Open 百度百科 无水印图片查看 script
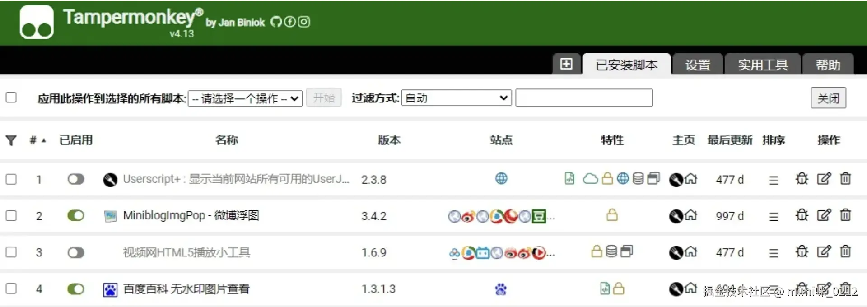867x307 pixels. pos(186,288)
